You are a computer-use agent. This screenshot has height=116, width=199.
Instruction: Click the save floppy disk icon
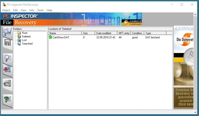tap(7, 42)
